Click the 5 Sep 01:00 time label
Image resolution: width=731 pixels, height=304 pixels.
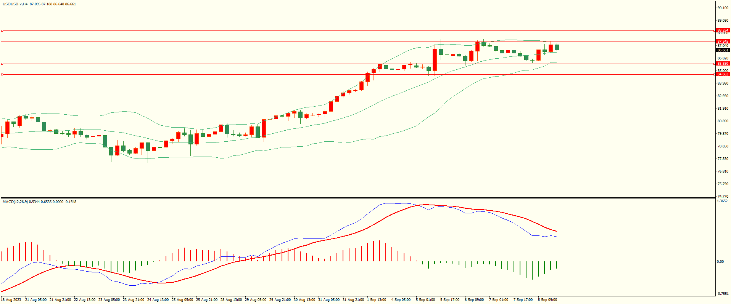[x=425, y=300]
